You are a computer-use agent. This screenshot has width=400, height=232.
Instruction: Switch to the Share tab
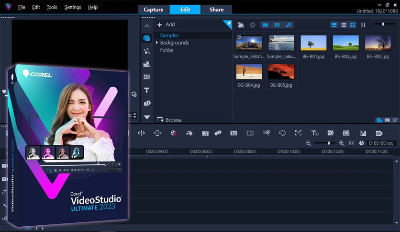(x=217, y=10)
